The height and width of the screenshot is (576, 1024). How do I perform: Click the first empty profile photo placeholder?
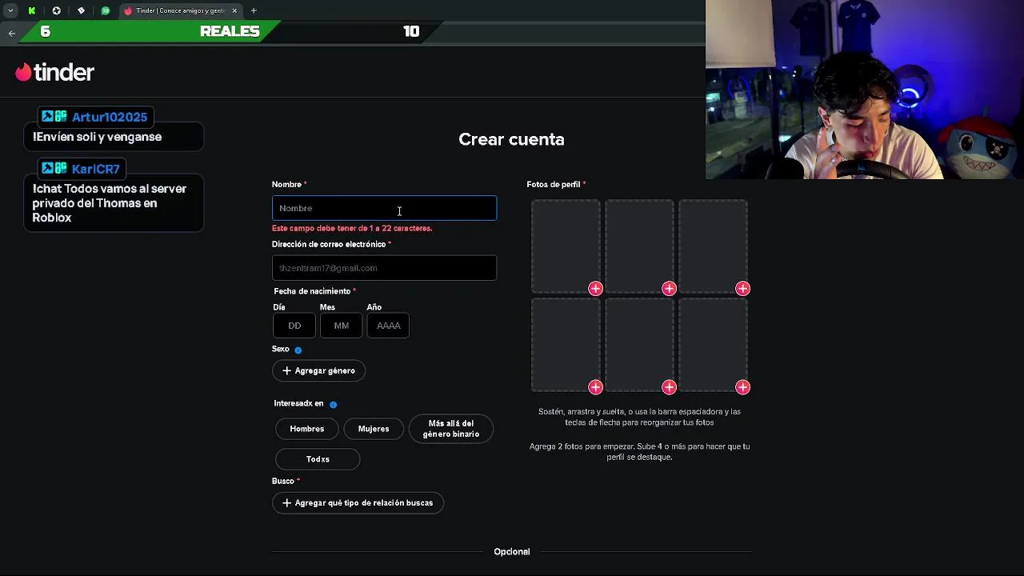pyautogui.click(x=566, y=246)
